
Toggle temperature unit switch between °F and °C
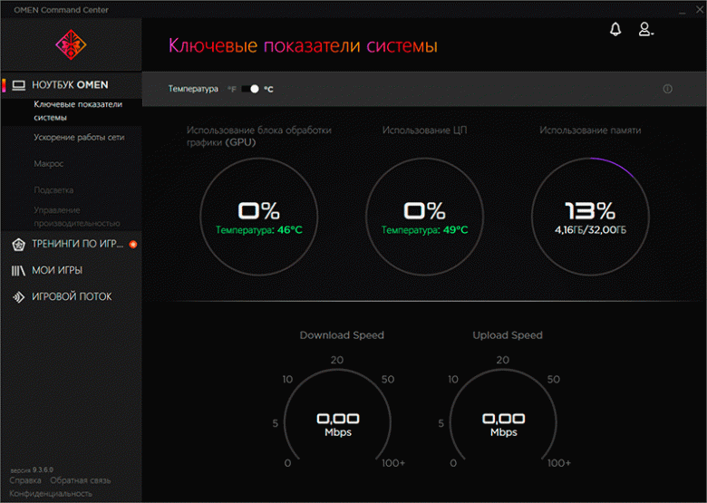(250, 89)
